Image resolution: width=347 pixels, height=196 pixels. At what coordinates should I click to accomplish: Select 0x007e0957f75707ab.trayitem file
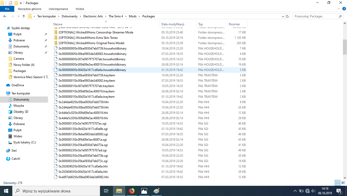click(86, 86)
